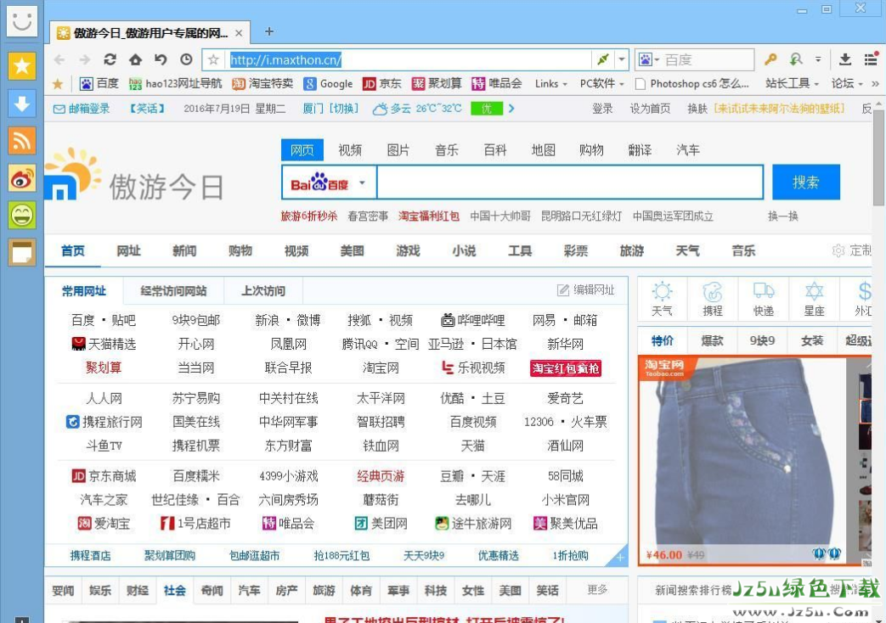Open the Downloads arrow in the sidebar
Viewport: 886px width, 623px height.
[22, 104]
